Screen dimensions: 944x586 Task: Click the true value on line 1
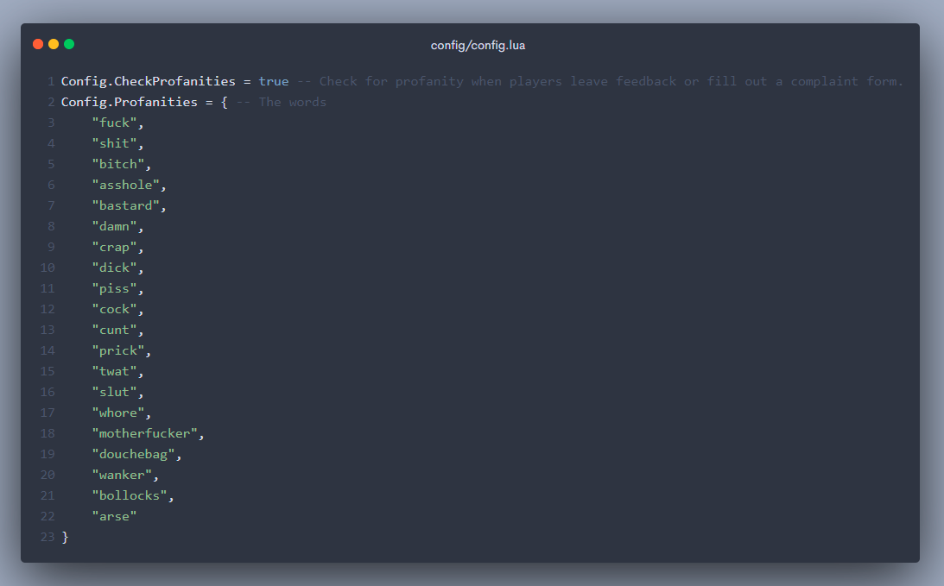point(274,81)
